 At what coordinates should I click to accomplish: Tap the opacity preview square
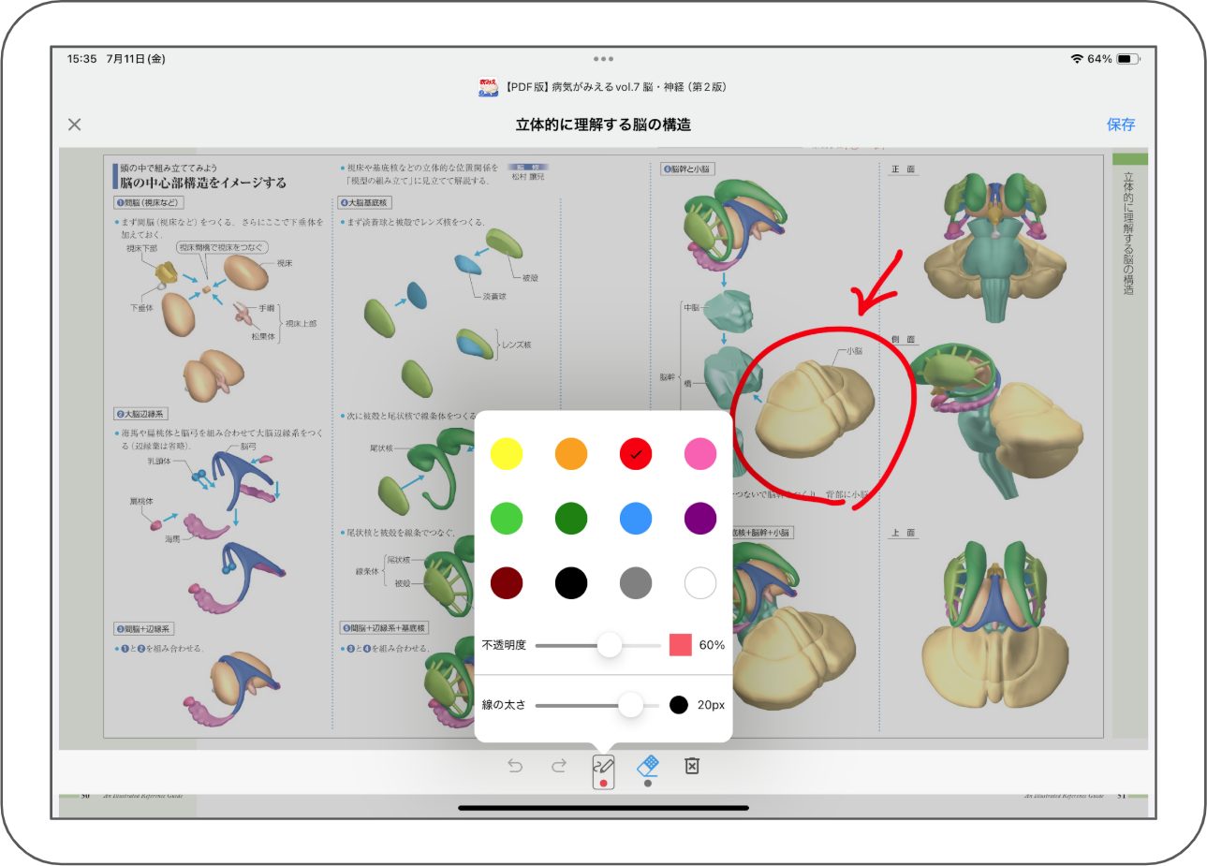pos(681,645)
